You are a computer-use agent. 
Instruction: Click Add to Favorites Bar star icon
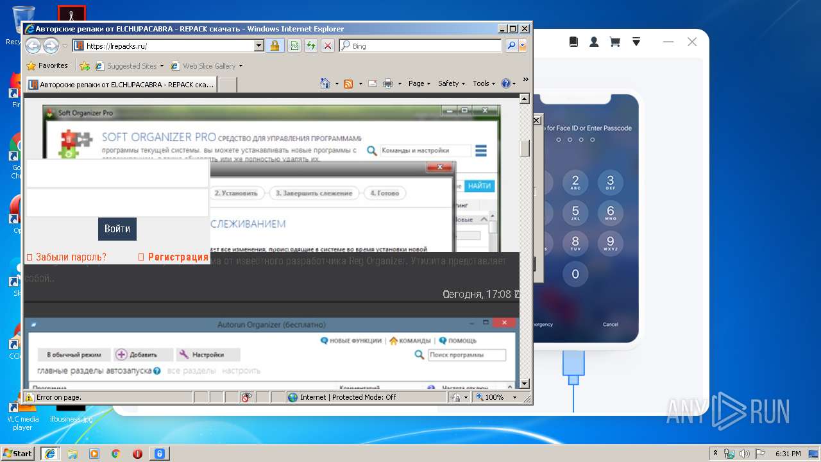(84, 65)
